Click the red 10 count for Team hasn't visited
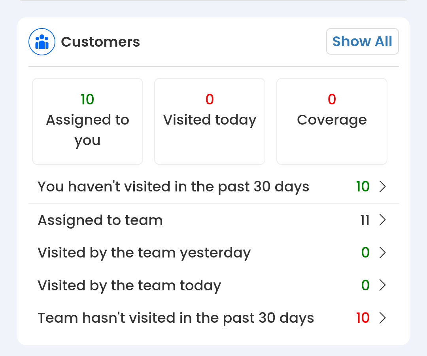 pyautogui.click(x=363, y=318)
